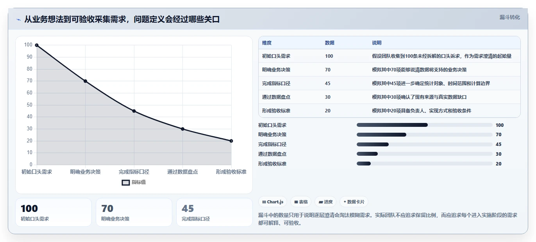Click the 70 明确业务决策 data card
This screenshot has height=242, width=536.
(134, 212)
